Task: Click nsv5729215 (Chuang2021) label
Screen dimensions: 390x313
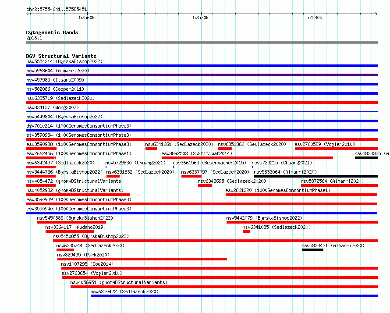Action: point(282,163)
